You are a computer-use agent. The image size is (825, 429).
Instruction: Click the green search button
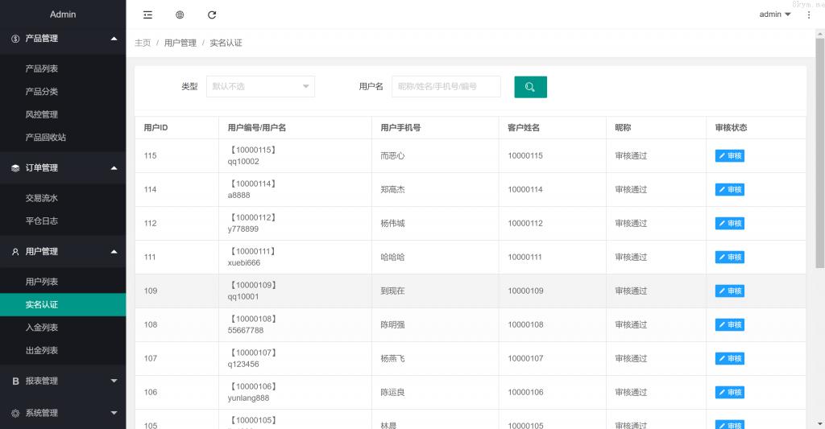530,87
